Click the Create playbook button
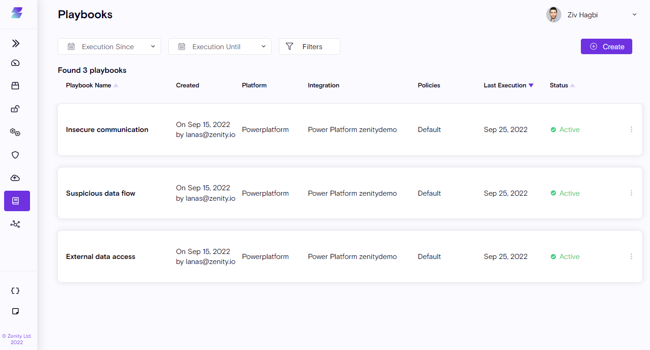Screen dimensions: 650x350 coord(606,46)
